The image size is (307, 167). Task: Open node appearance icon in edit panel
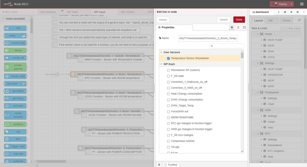(x=244, y=27)
